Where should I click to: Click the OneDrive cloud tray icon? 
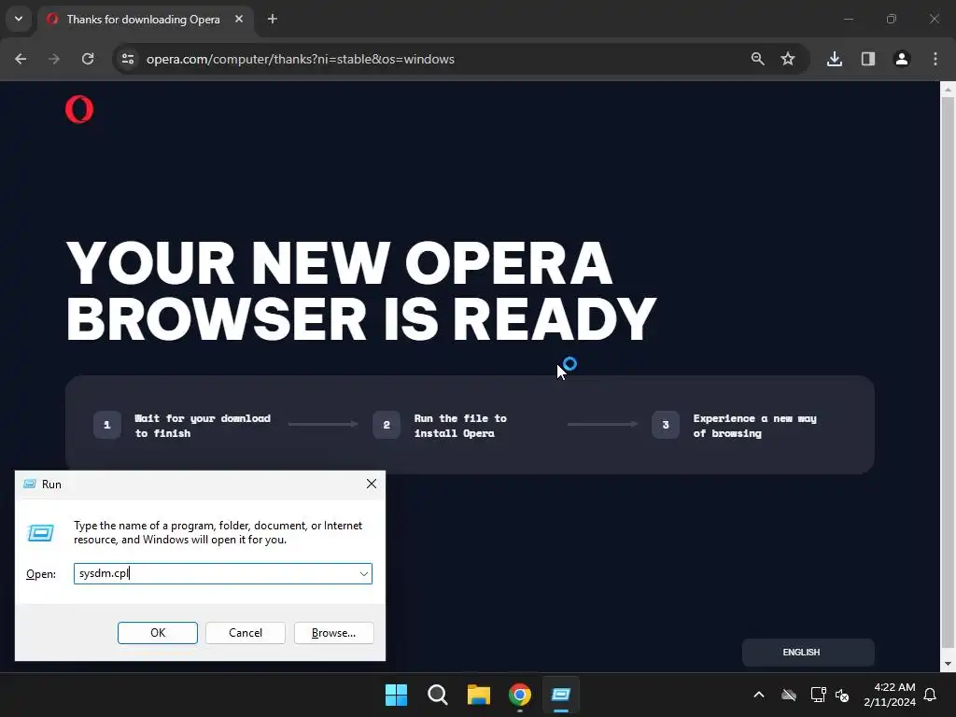(x=789, y=695)
